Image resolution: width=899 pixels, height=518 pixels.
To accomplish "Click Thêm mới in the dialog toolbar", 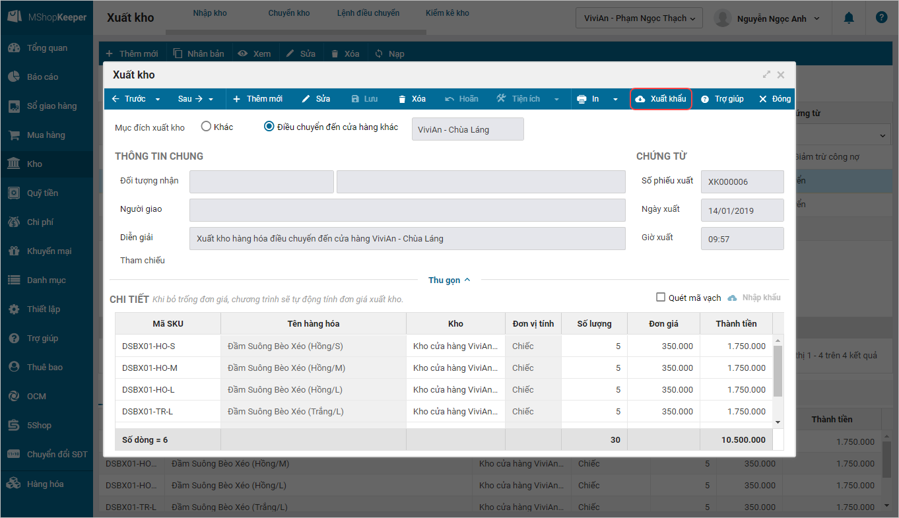I will 258,99.
